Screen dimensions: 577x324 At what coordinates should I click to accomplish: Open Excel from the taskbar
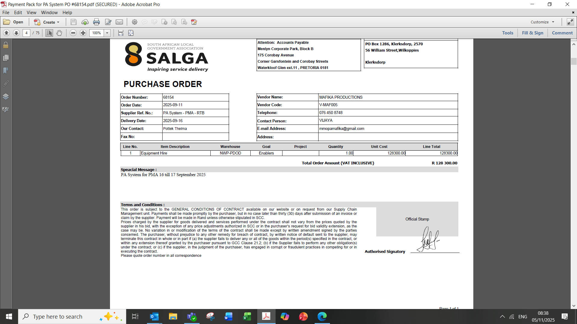(247, 316)
